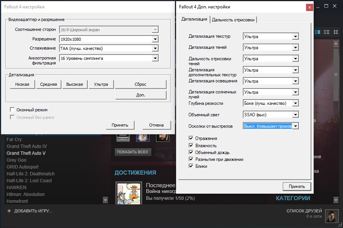Select Hitman: Absolution in library
The width and height of the screenshot is (343, 228).
pyautogui.click(x=26, y=194)
